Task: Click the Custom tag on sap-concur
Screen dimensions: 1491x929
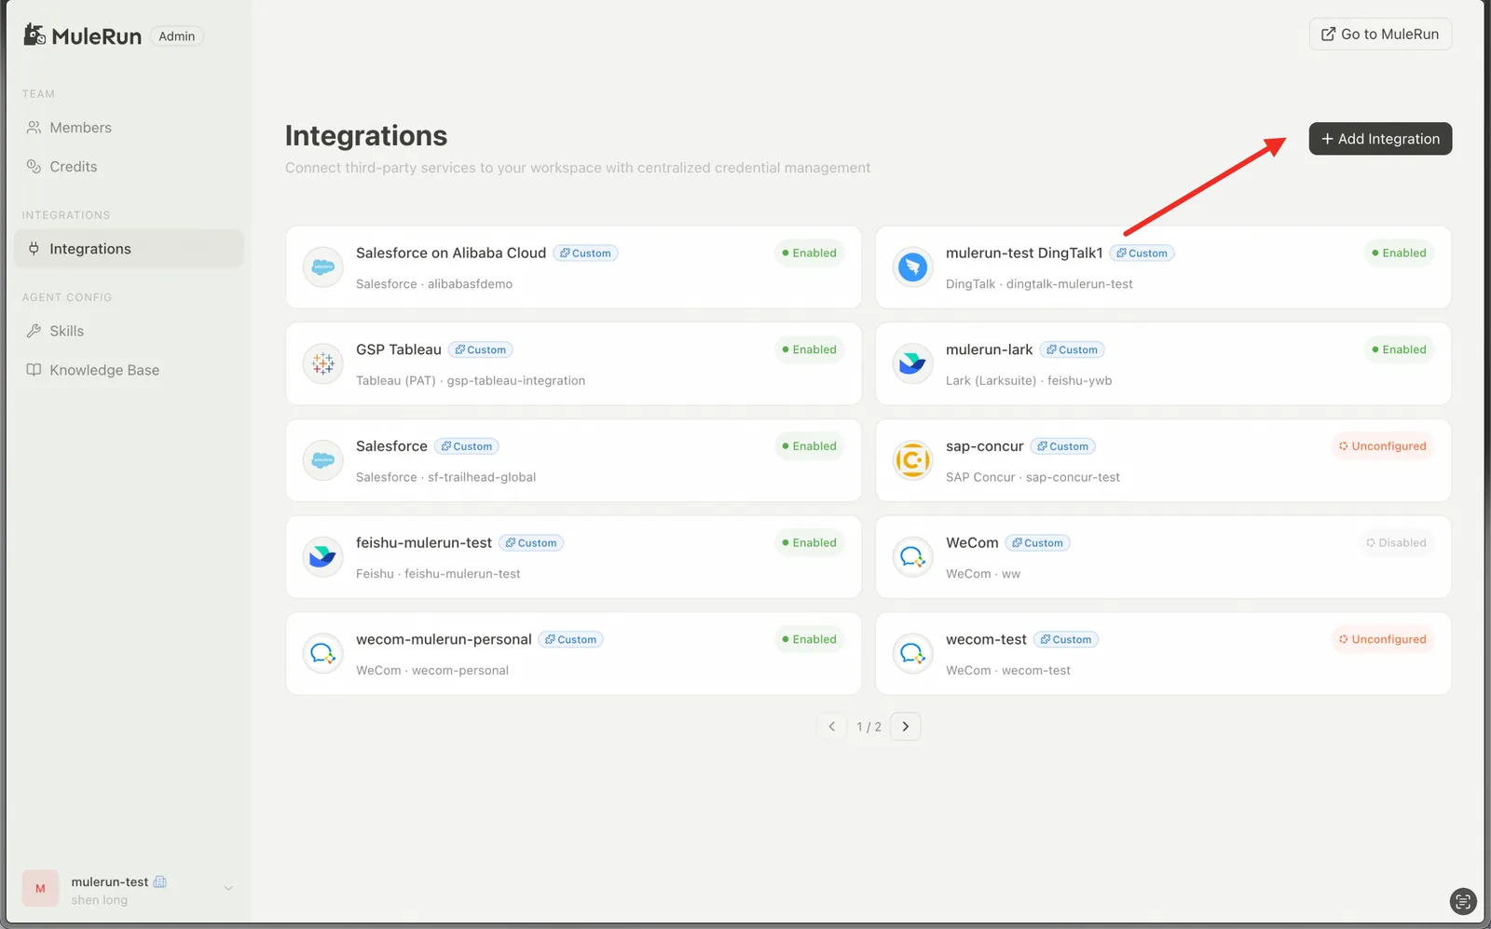Action: (1063, 446)
